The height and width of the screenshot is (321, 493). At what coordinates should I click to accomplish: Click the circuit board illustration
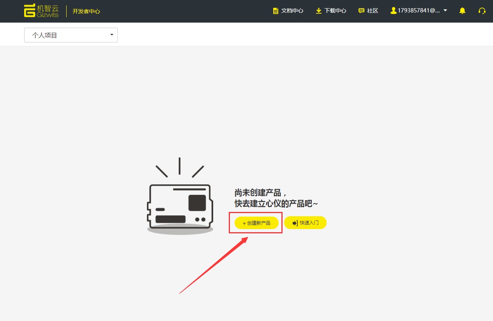[180, 206]
